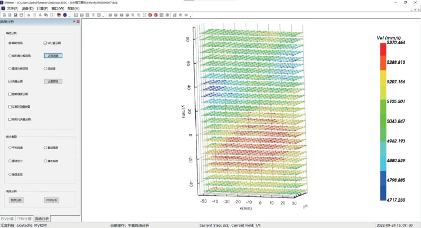Click the bar chart toolbar icon
The width and height of the screenshot is (421, 228).
coord(175,15)
